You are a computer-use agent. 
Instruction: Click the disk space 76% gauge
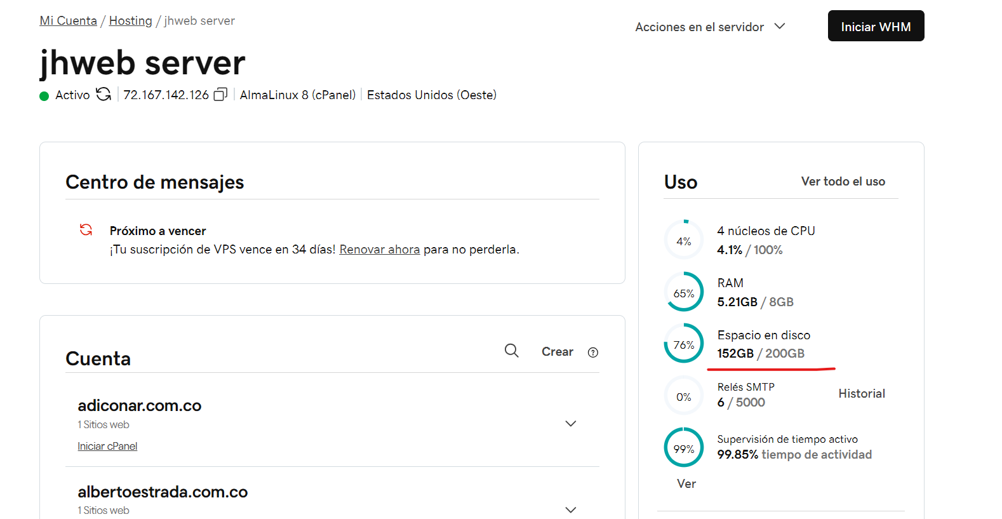pos(683,344)
